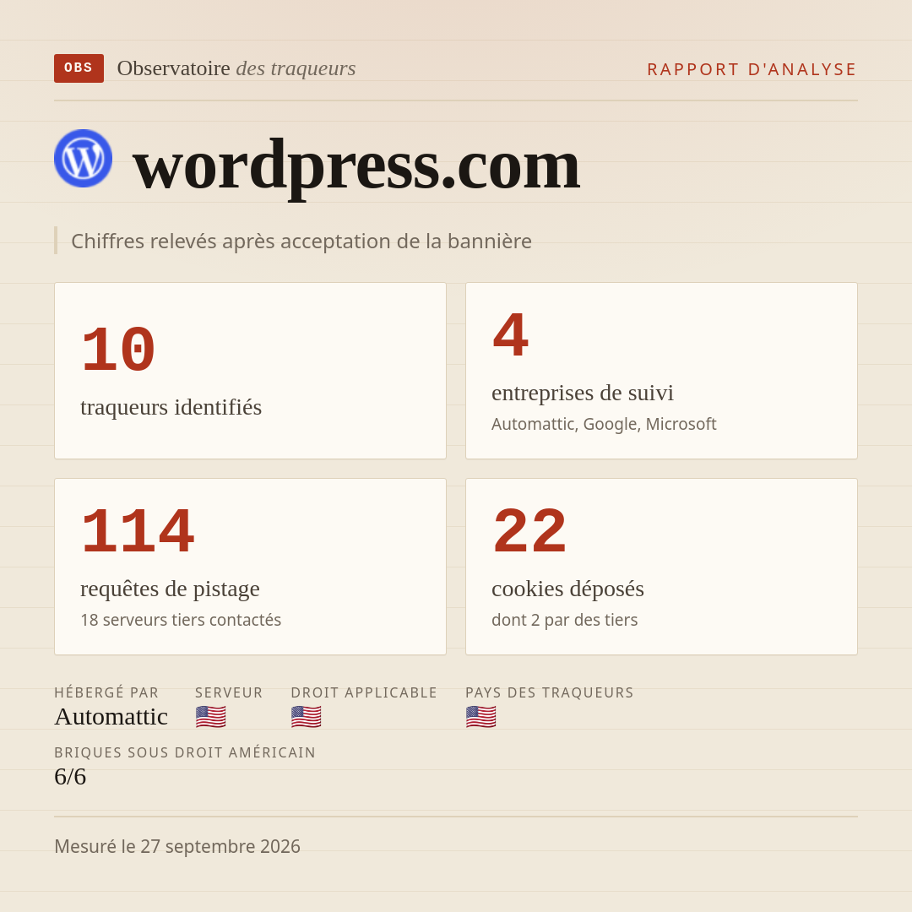Click the US flag under Droit applicable
This screenshot has width=912, height=912.
[306, 717]
